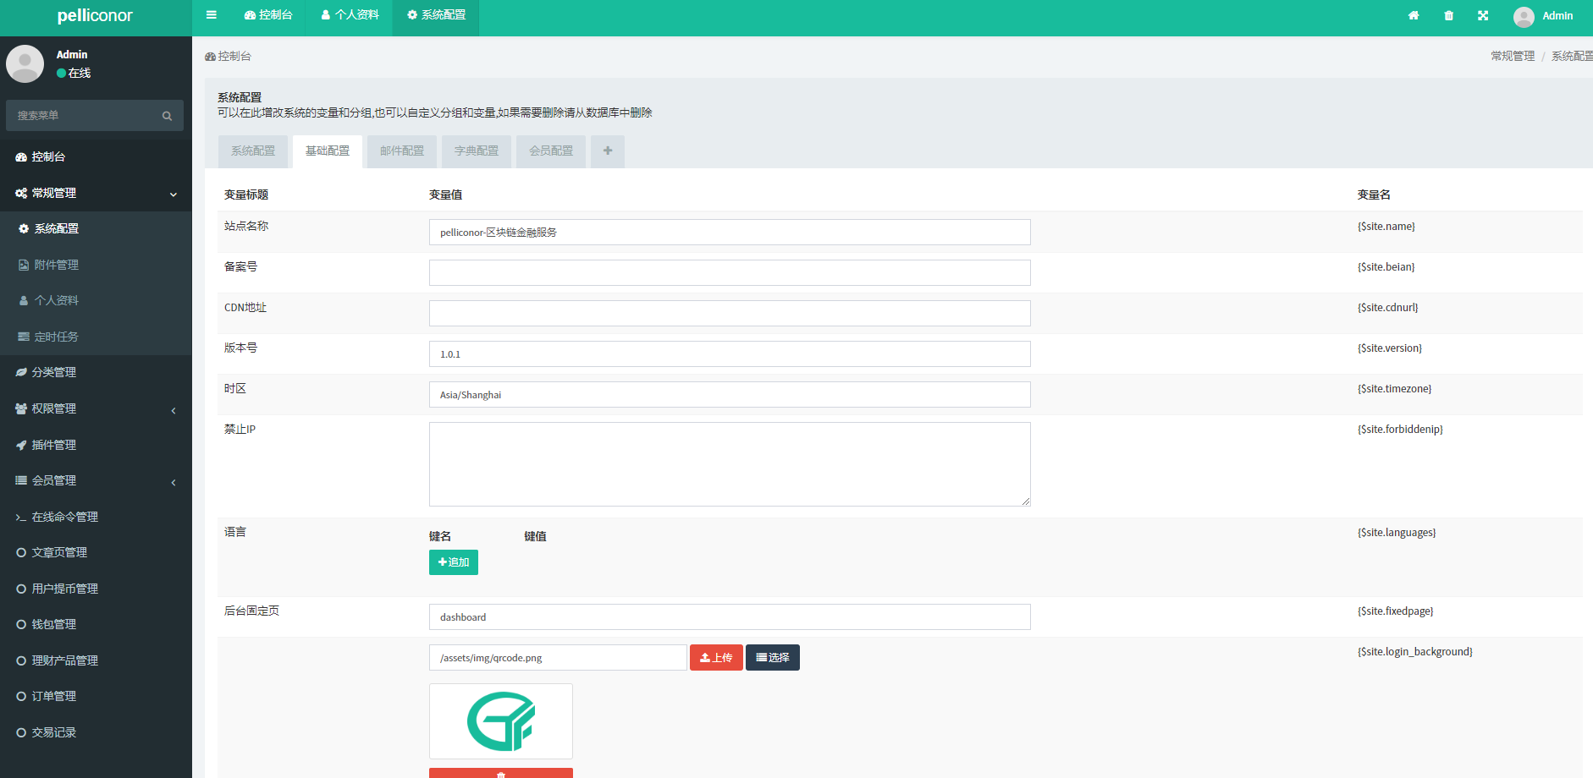Select the 会员配置 config tab
The height and width of the screenshot is (778, 1593).
pos(551,151)
